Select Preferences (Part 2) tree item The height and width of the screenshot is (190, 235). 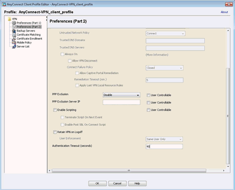click(x=29, y=27)
